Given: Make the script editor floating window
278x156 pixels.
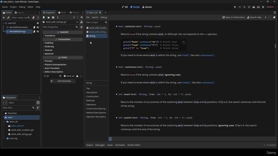Looking at the screenshot, I should coord(274,17).
